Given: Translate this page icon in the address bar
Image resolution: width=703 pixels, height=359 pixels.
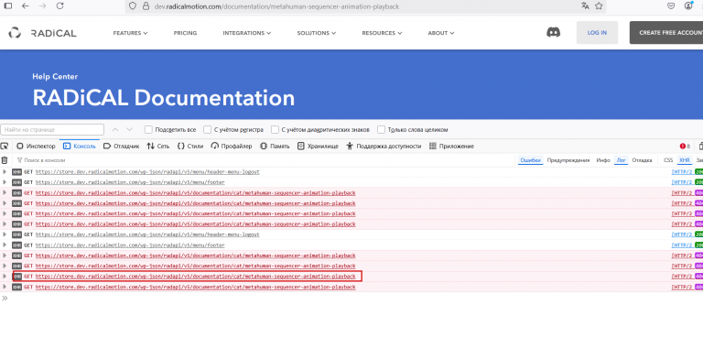Looking at the screenshot, I should click(x=585, y=5).
